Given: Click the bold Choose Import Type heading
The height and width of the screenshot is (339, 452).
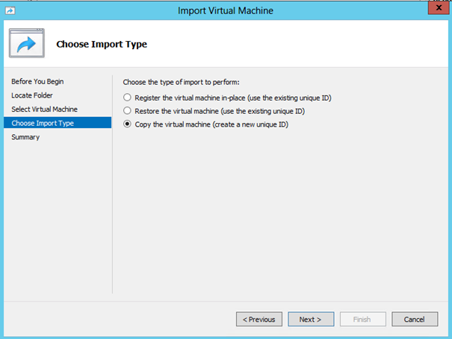Looking at the screenshot, I should [102, 44].
